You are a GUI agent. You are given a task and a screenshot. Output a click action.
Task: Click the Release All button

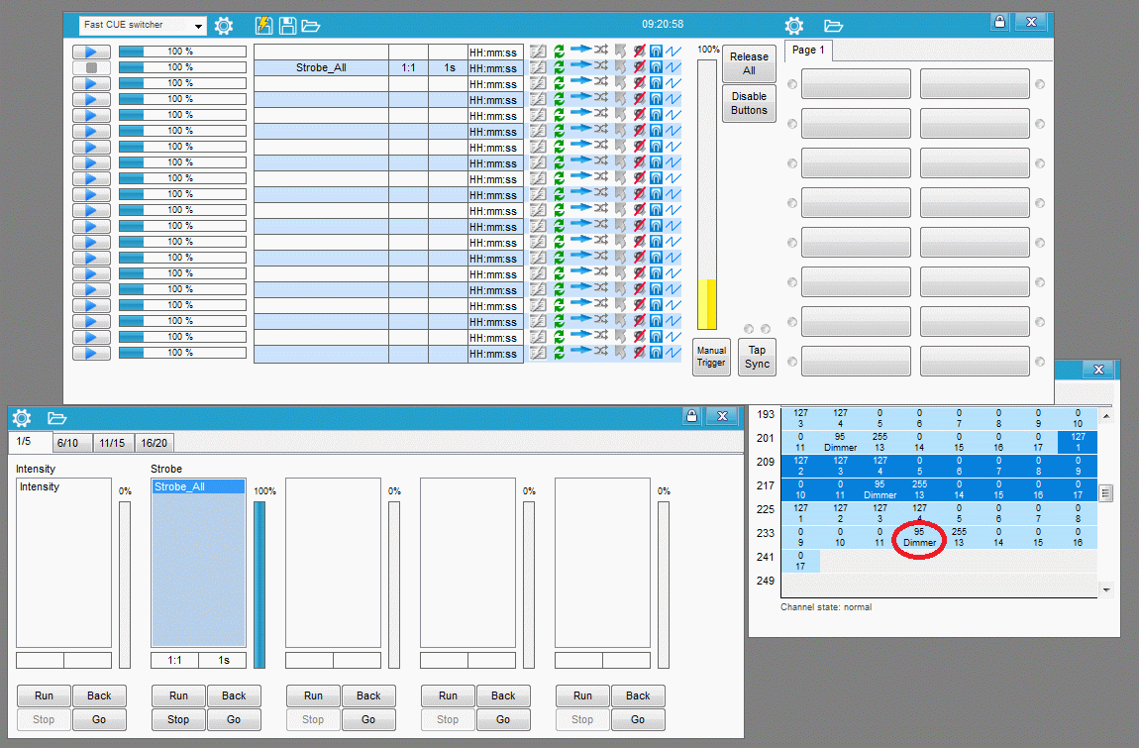[749, 64]
